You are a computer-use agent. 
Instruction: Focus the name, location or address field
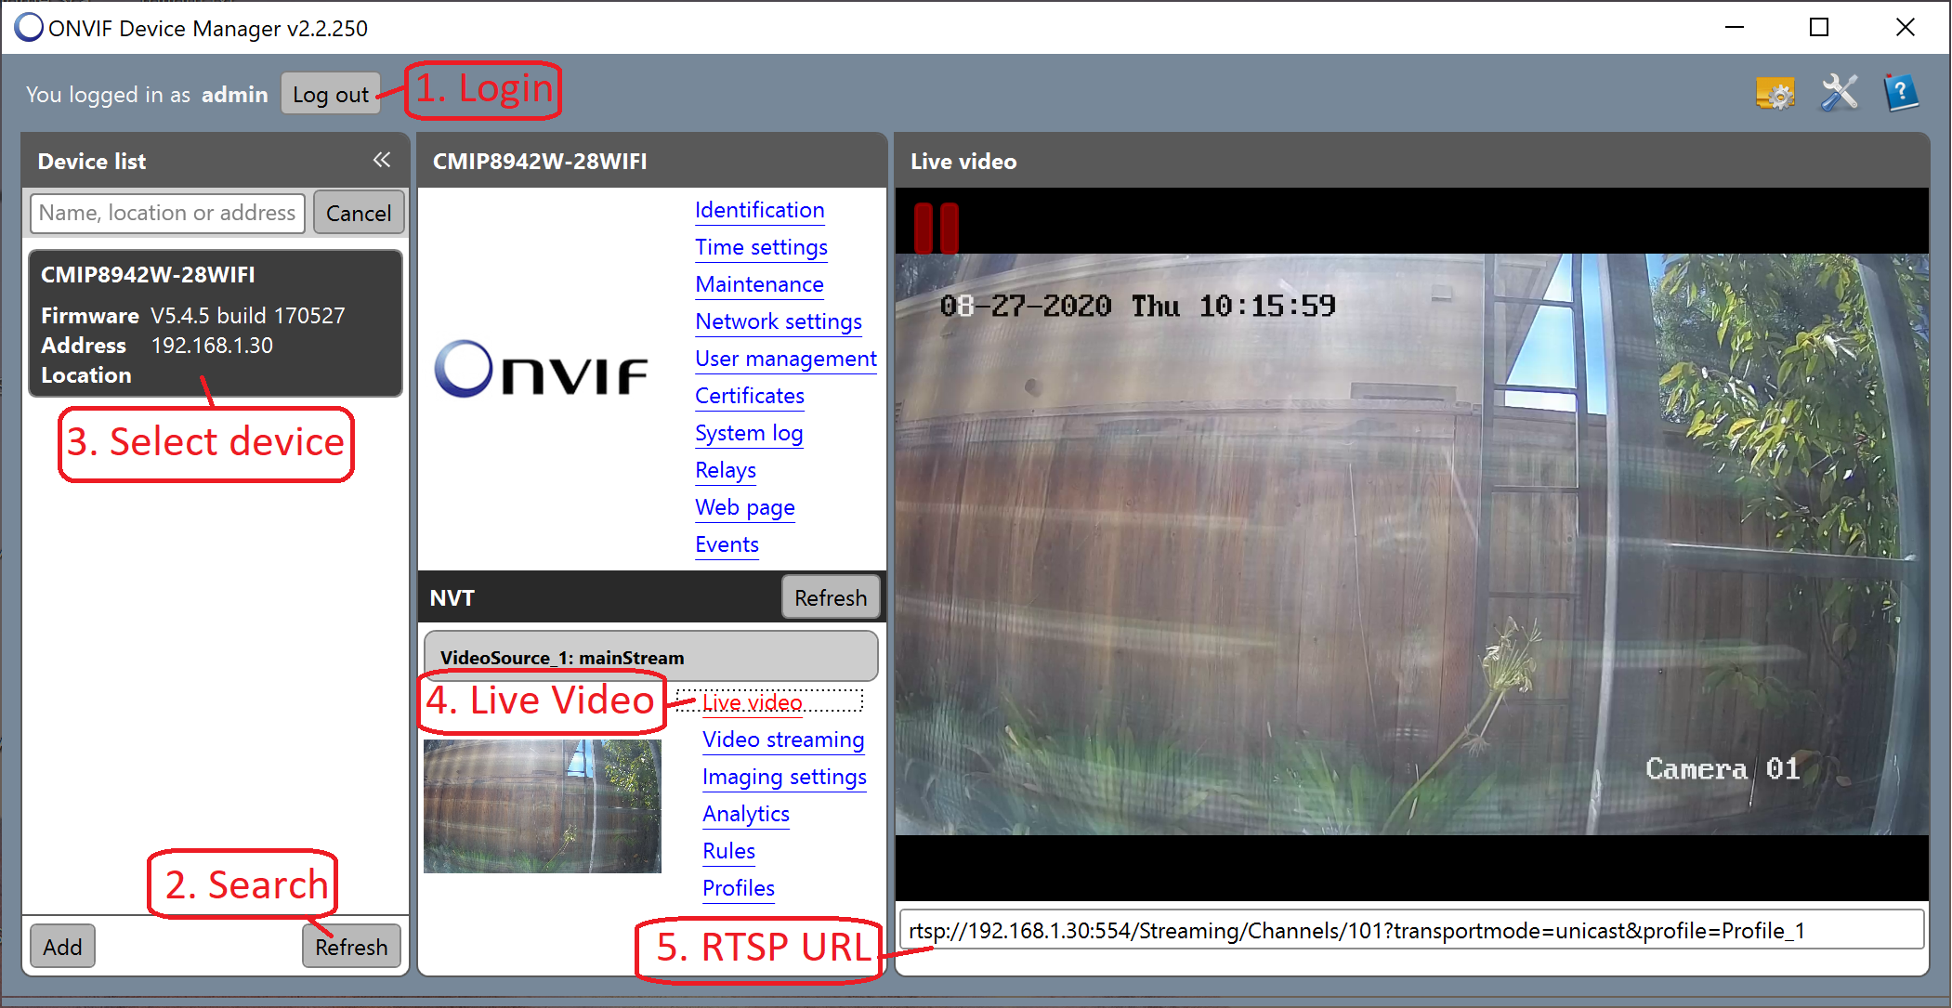coord(167,213)
